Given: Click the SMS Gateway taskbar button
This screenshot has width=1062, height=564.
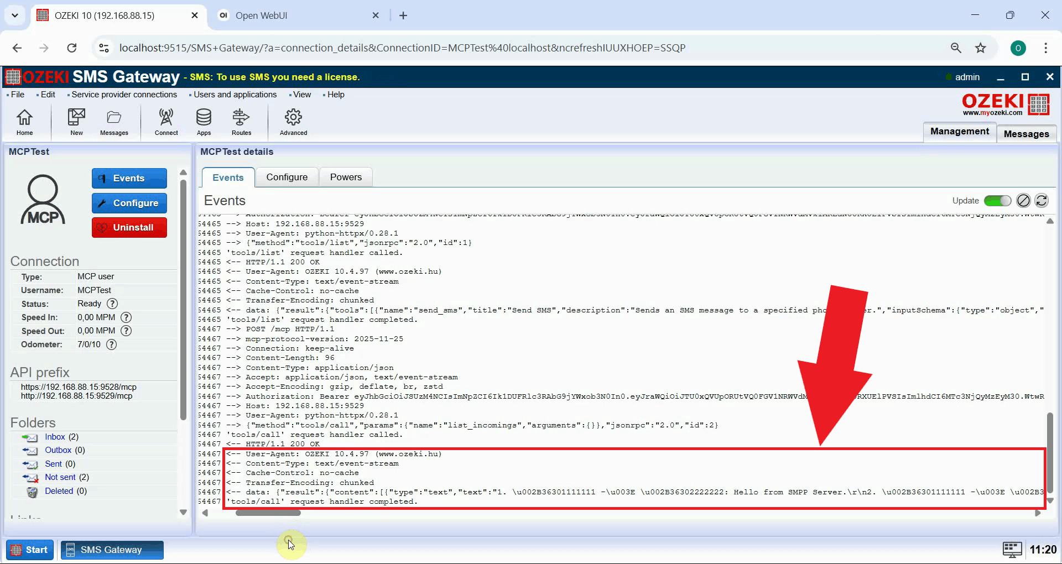Looking at the screenshot, I should pyautogui.click(x=112, y=550).
